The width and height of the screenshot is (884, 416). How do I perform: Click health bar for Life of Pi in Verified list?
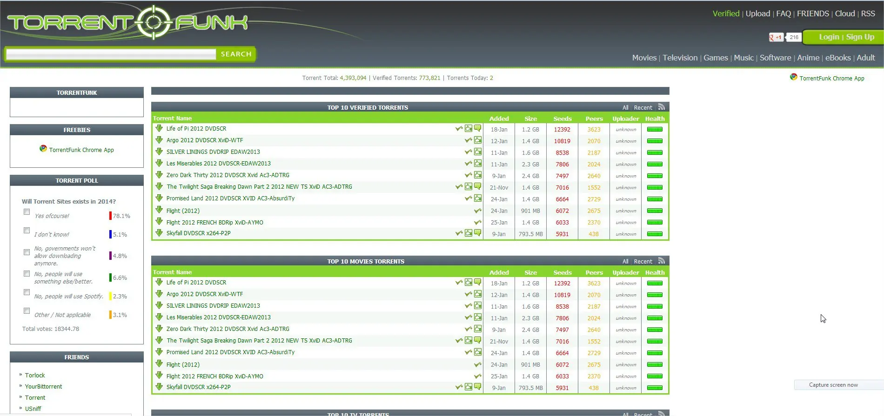click(655, 129)
